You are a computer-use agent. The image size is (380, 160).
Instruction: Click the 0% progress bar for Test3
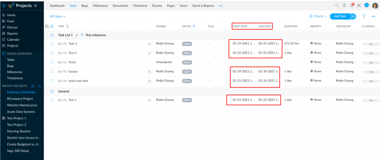pos(371,63)
